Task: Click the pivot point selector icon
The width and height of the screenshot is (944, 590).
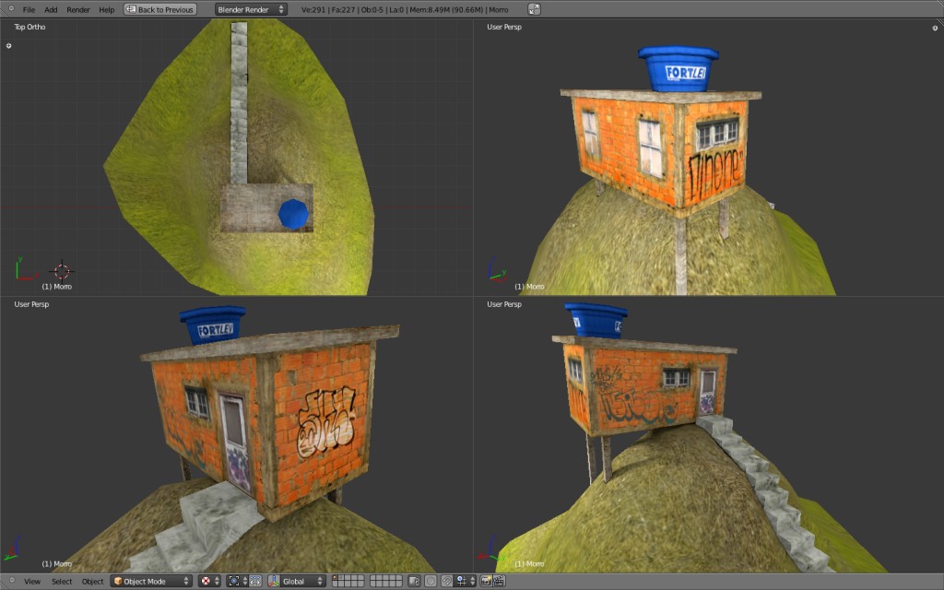Action: point(233,581)
